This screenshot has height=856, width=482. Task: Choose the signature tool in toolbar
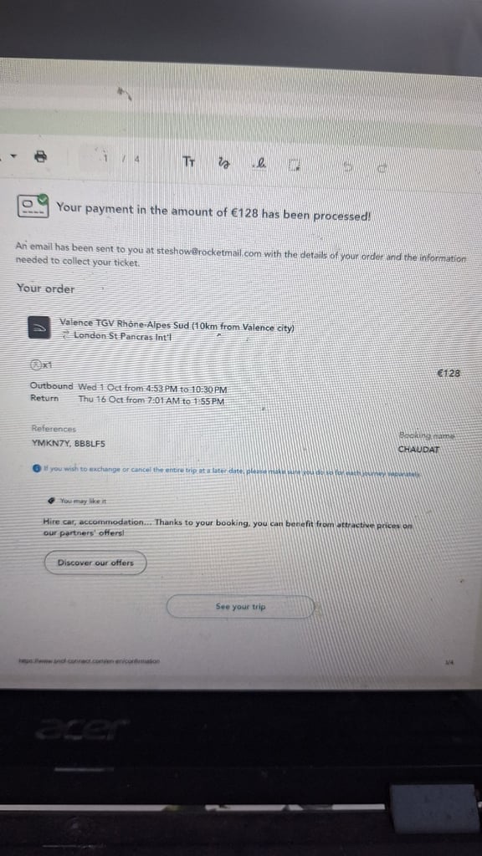pyautogui.click(x=260, y=163)
